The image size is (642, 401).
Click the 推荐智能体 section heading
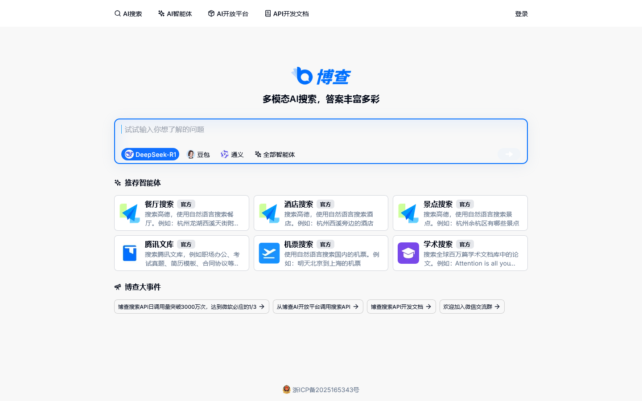(x=143, y=183)
